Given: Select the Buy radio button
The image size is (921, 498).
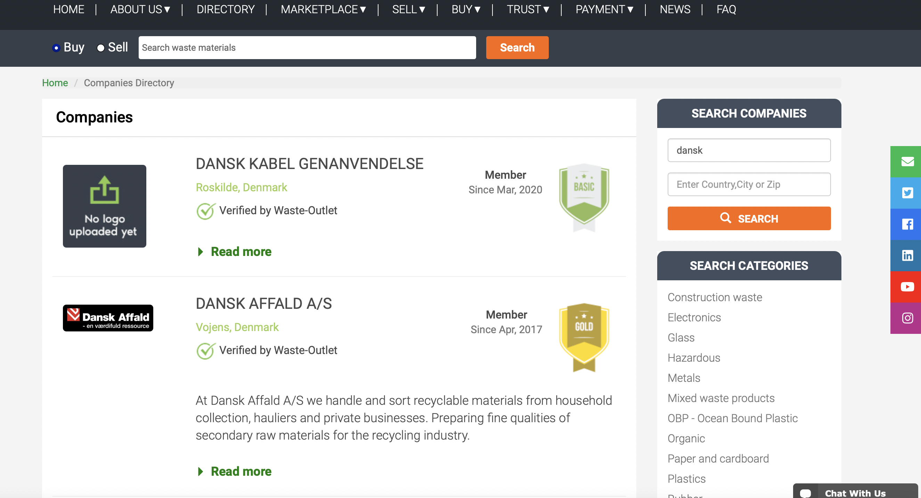Looking at the screenshot, I should pyautogui.click(x=56, y=48).
